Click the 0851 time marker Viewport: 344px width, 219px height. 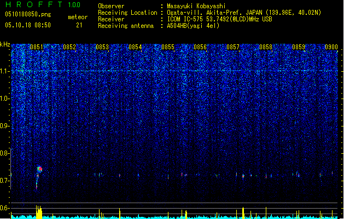point(37,47)
